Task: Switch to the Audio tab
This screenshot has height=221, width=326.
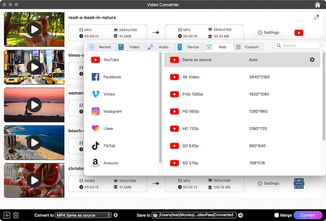Action: pos(160,47)
